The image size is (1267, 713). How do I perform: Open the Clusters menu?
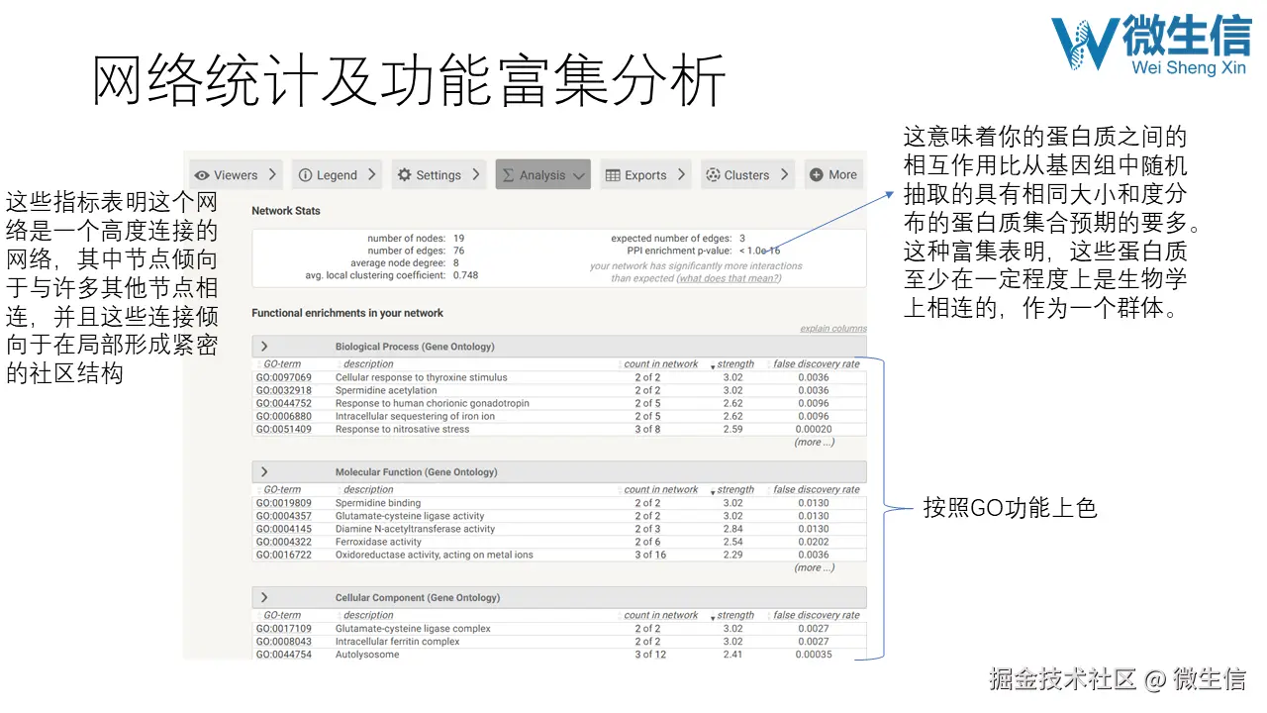[747, 174]
